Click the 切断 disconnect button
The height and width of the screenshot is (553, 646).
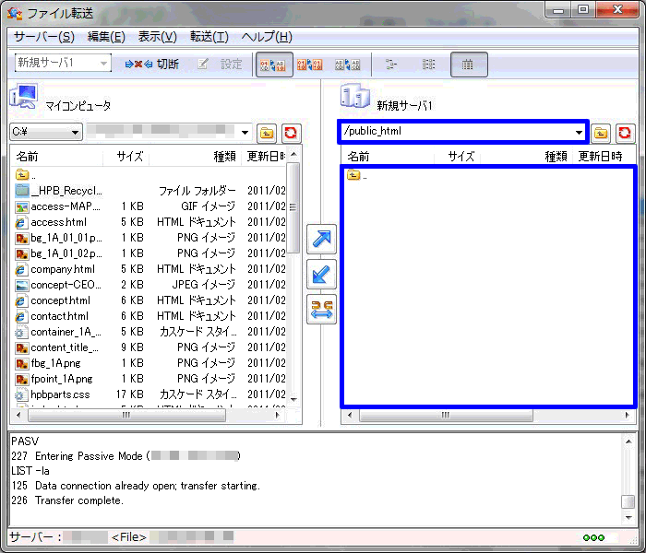[151, 65]
